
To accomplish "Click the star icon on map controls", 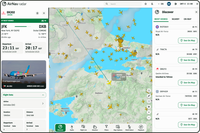I will tap(149, 90).
